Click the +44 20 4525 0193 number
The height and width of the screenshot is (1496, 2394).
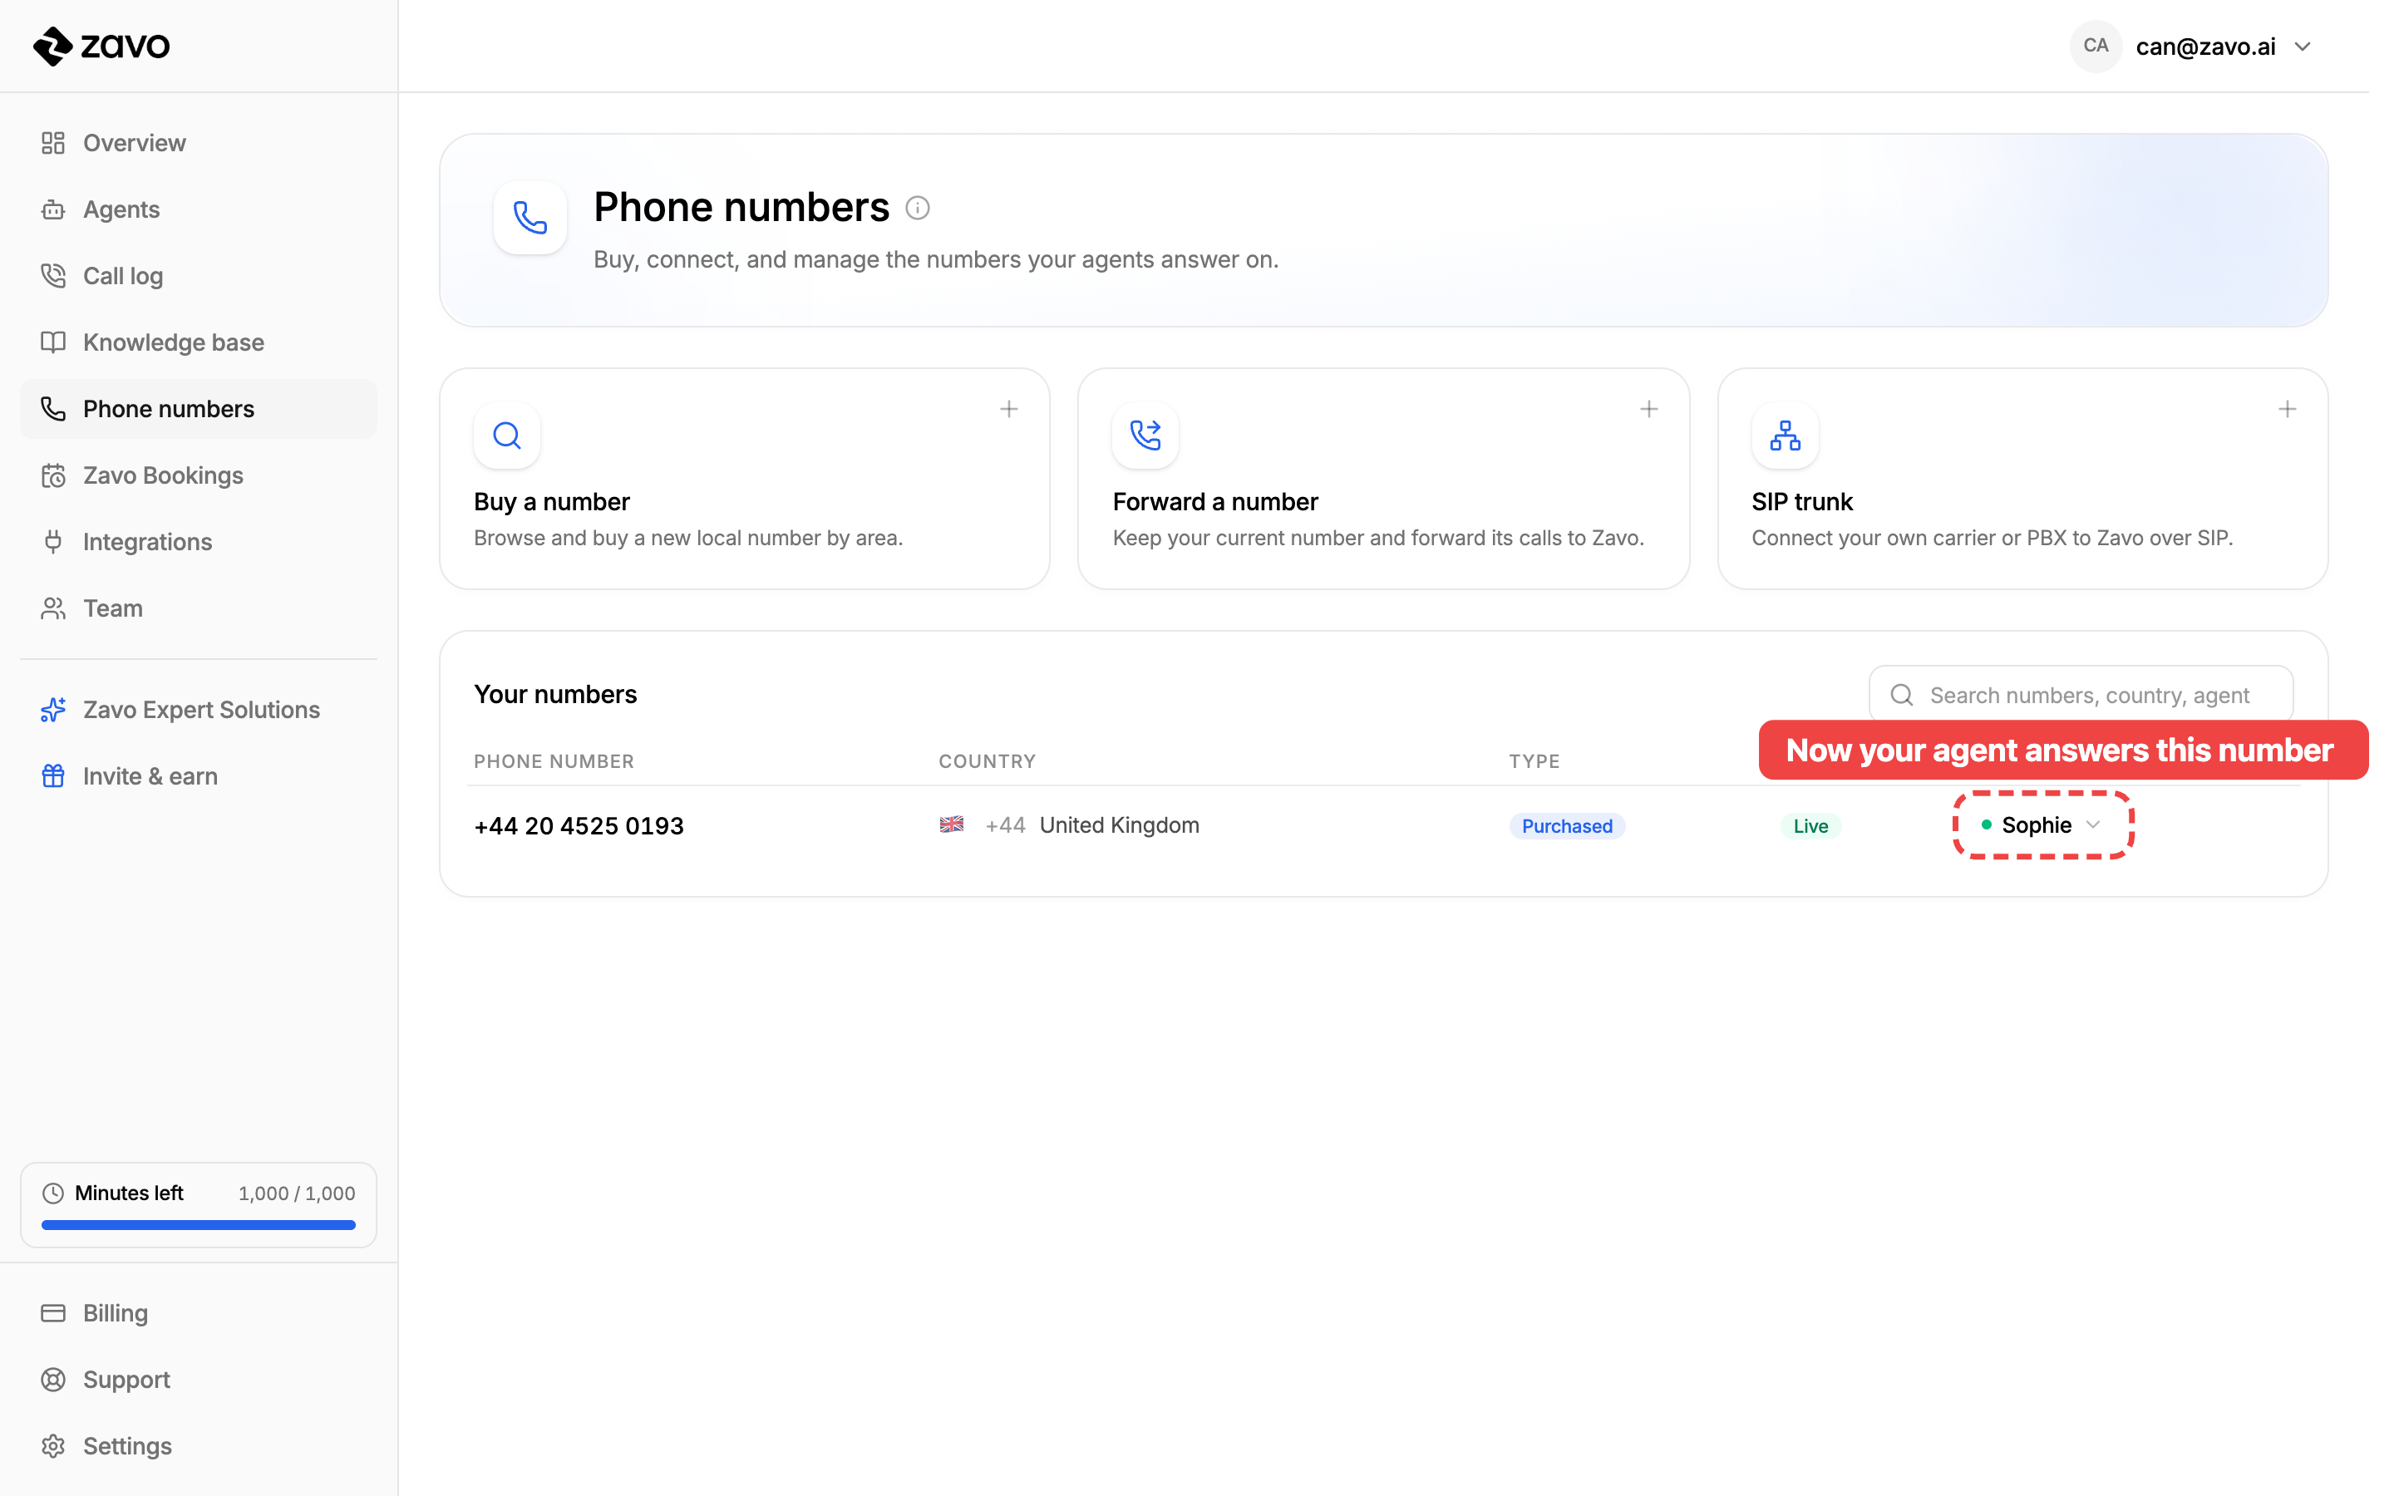[579, 825]
